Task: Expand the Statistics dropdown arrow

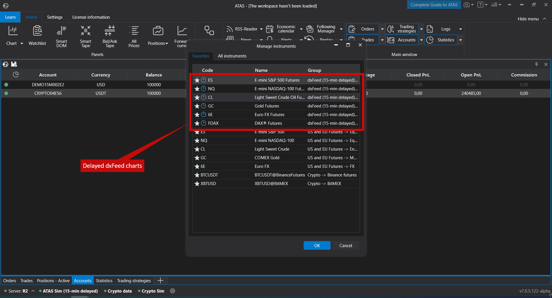Action: tap(460, 40)
